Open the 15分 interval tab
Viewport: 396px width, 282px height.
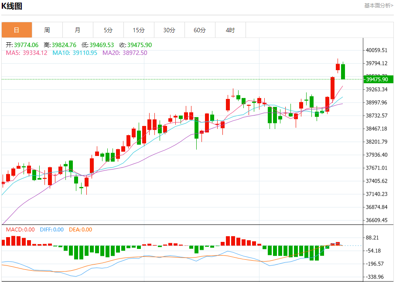(139, 30)
